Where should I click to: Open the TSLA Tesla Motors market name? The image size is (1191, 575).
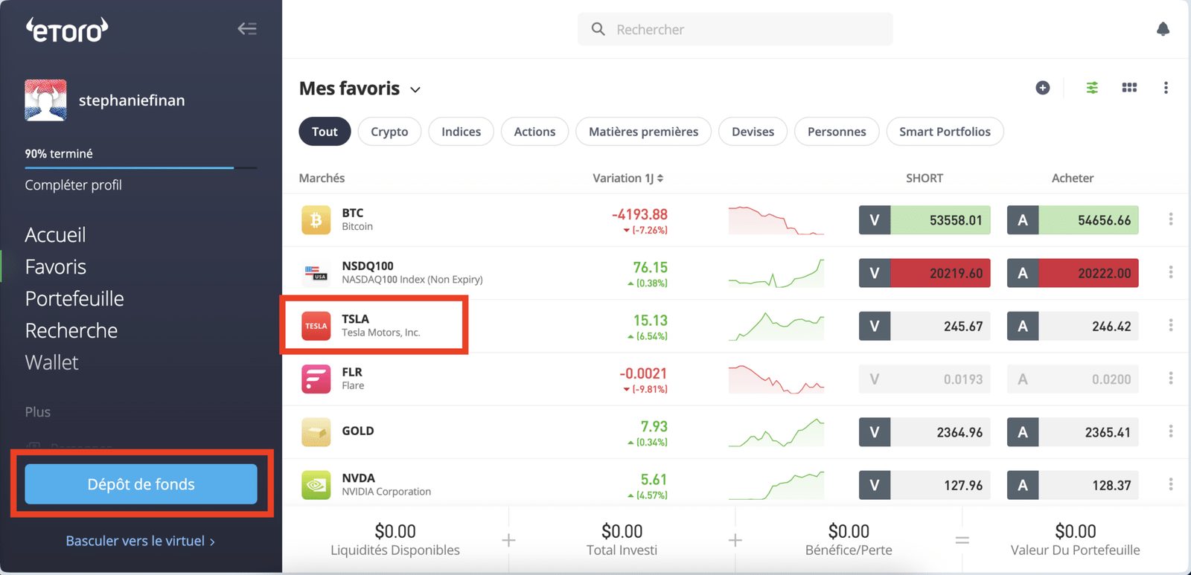pos(381,325)
